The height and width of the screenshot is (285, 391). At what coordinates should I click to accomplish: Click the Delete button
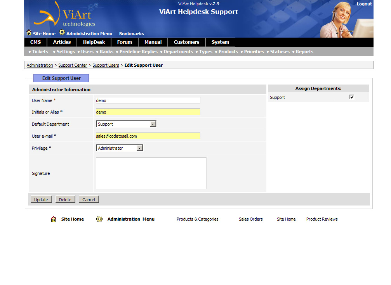pos(65,199)
